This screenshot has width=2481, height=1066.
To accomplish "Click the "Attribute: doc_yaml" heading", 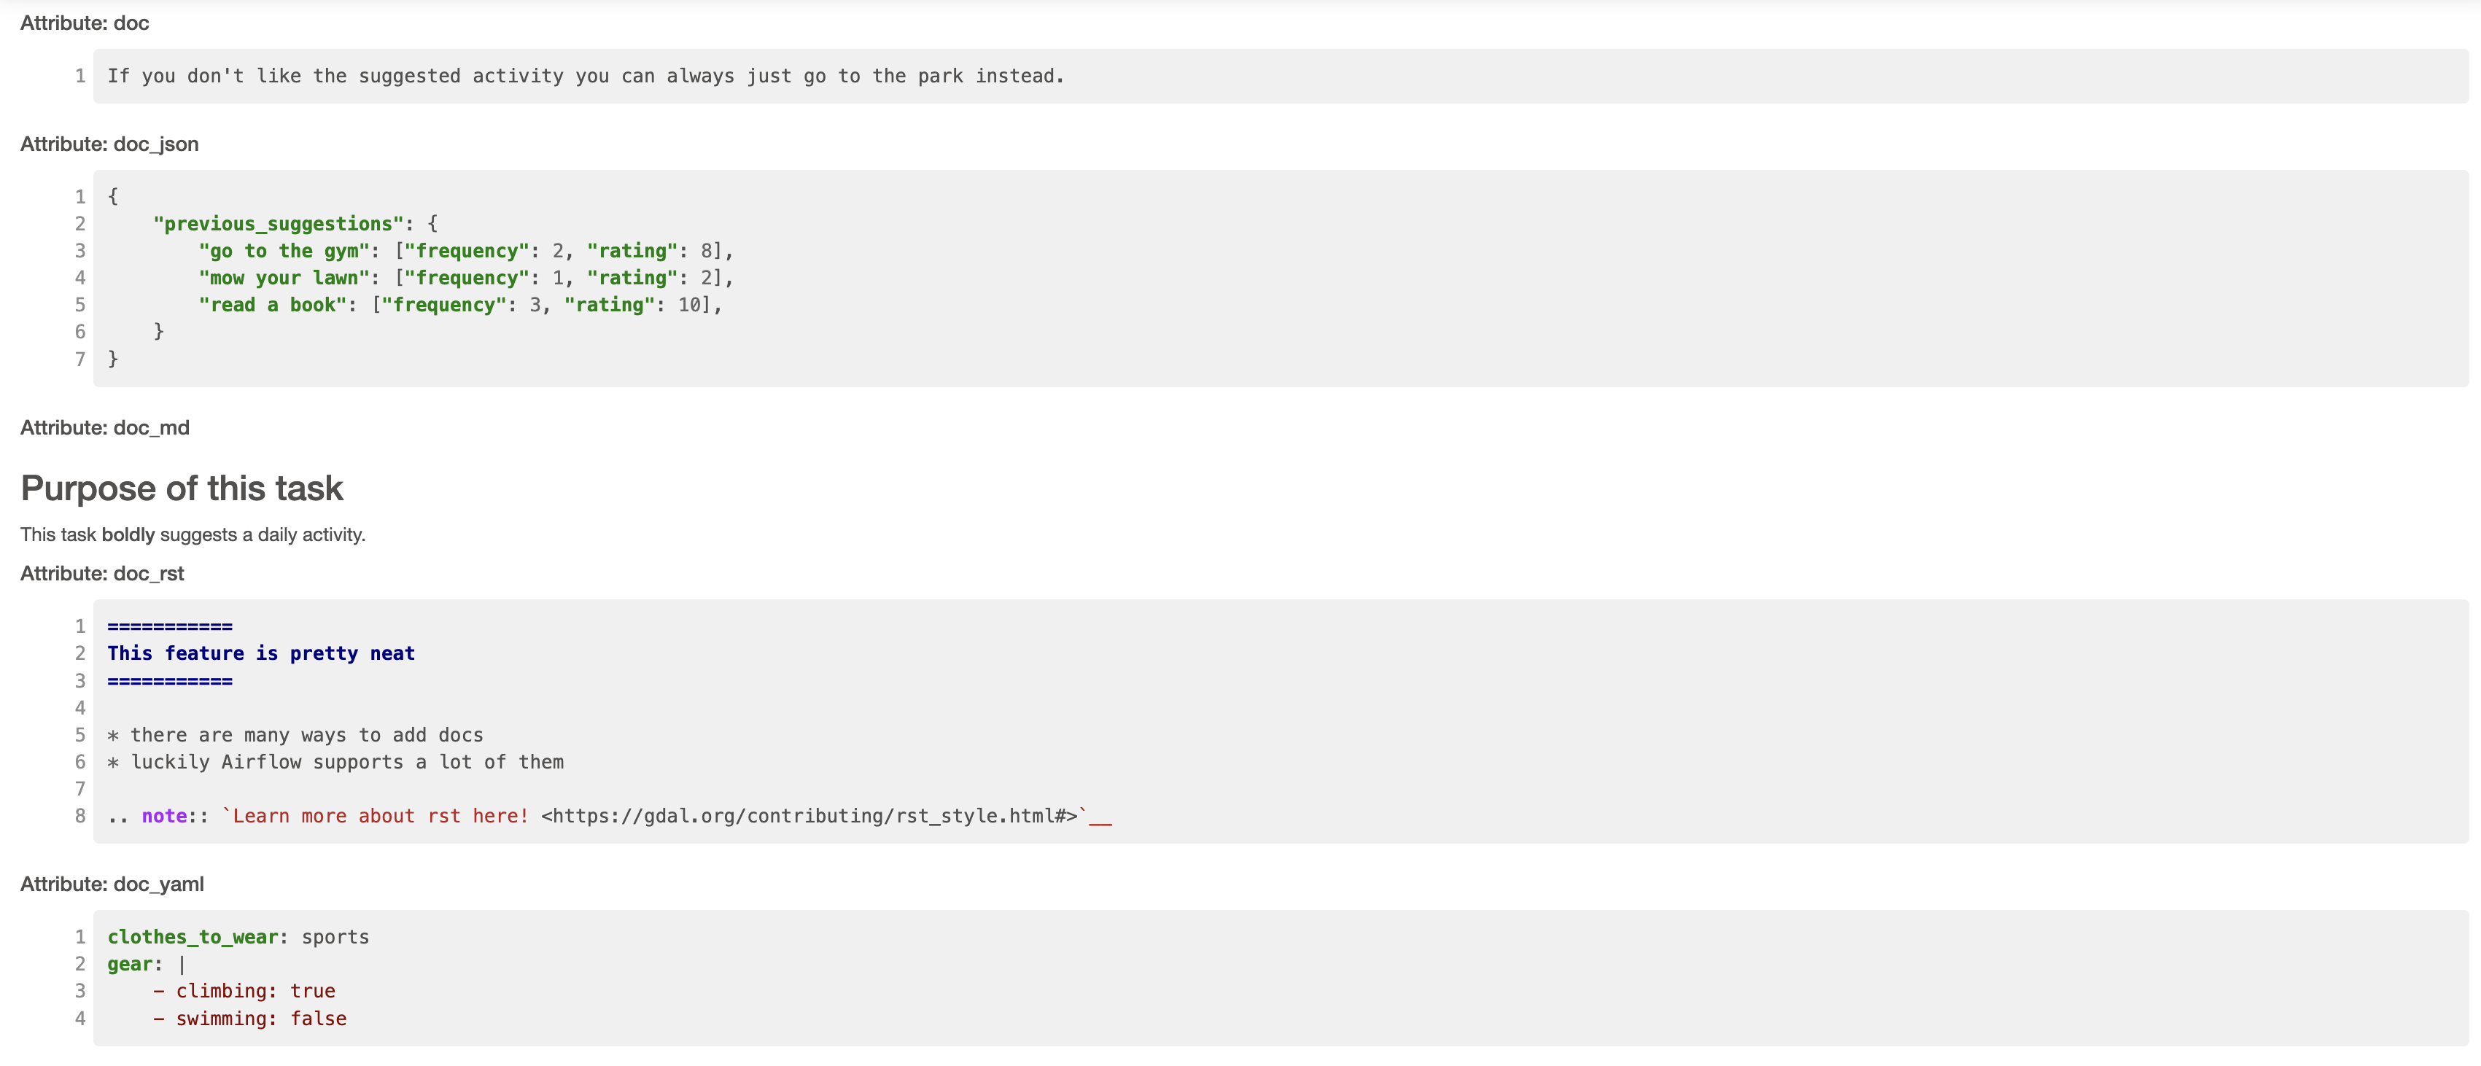I will pyautogui.click(x=112, y=884).
